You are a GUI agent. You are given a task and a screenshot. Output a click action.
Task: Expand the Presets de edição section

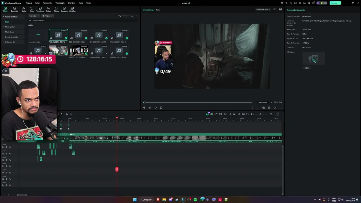coord(3,37)
